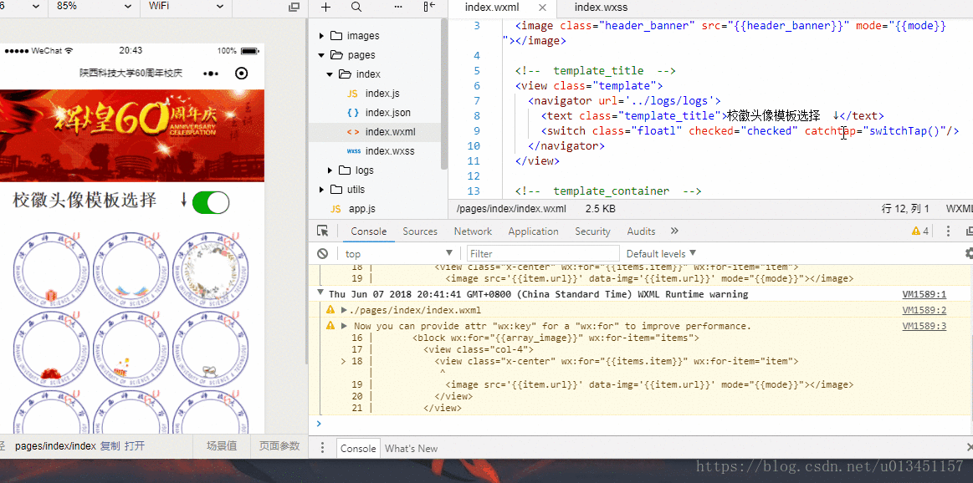Screen dimensions: 973x483
Task: Open the Default levels dropdown
Action: [661, 253]
